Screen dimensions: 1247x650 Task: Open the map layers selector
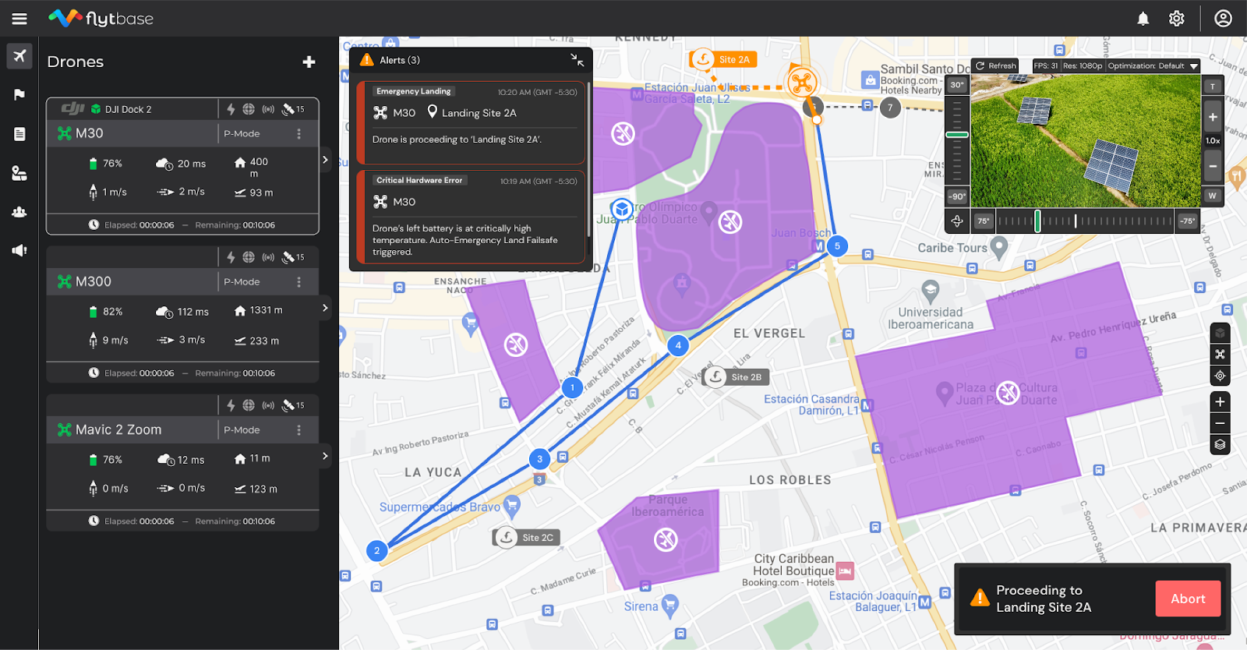click(1221, 445)
